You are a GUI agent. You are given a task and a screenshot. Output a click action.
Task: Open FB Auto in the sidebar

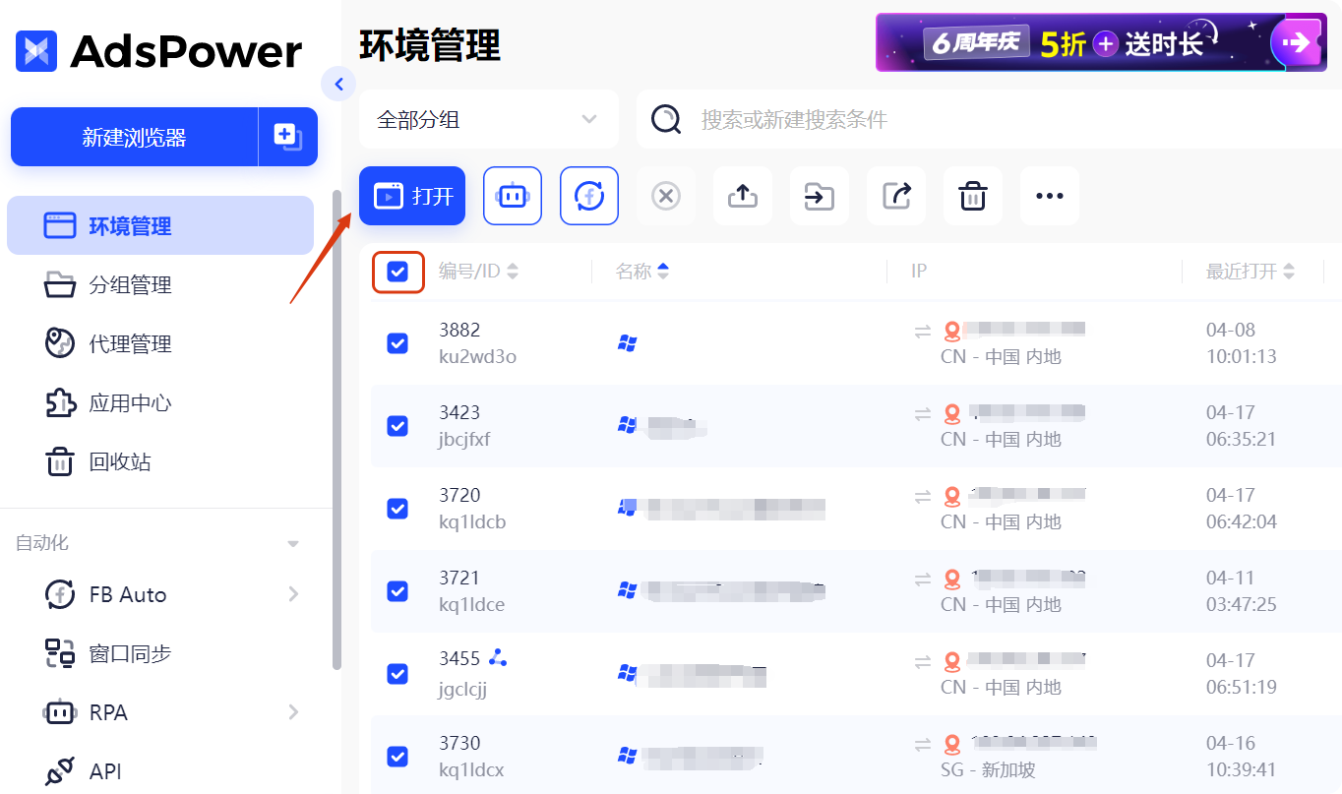(x=160, y=594)
